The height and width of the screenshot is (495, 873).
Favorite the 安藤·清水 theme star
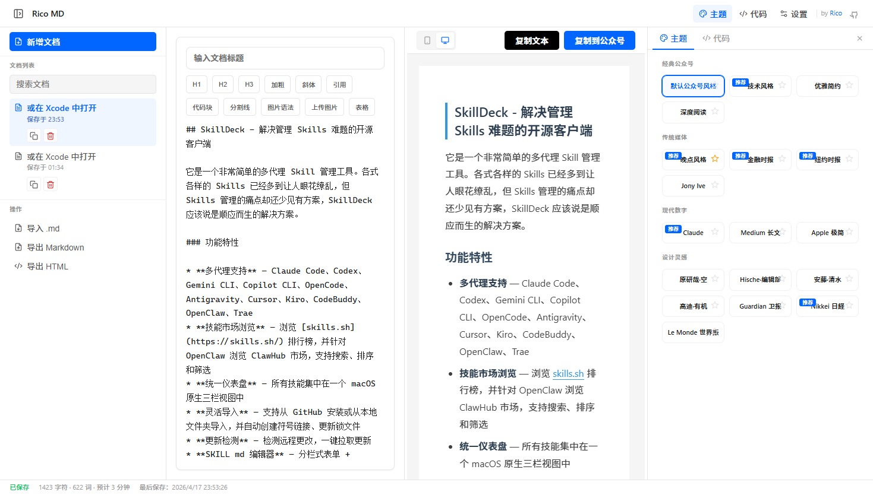click(x=849, y=279)
